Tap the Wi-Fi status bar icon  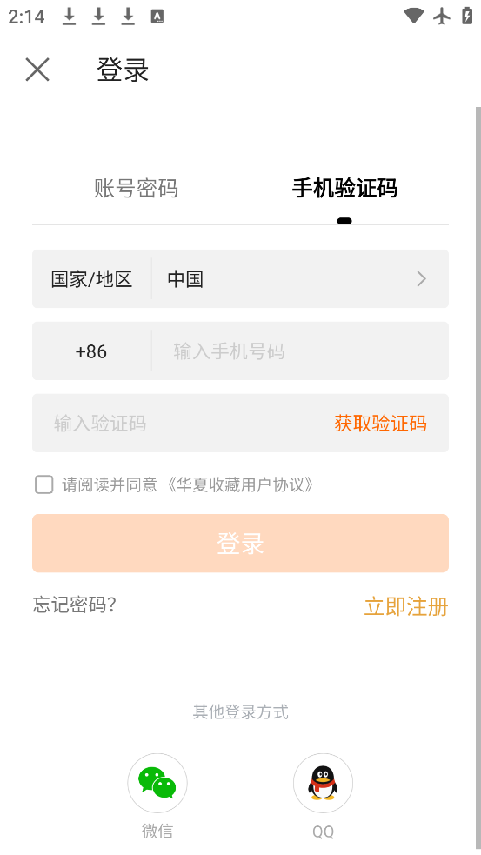point(414,16)
